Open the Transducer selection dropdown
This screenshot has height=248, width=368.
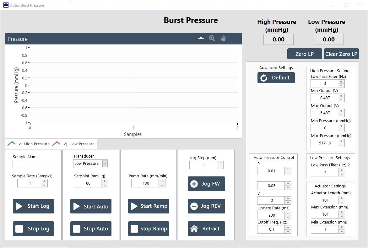coord(106,163)
